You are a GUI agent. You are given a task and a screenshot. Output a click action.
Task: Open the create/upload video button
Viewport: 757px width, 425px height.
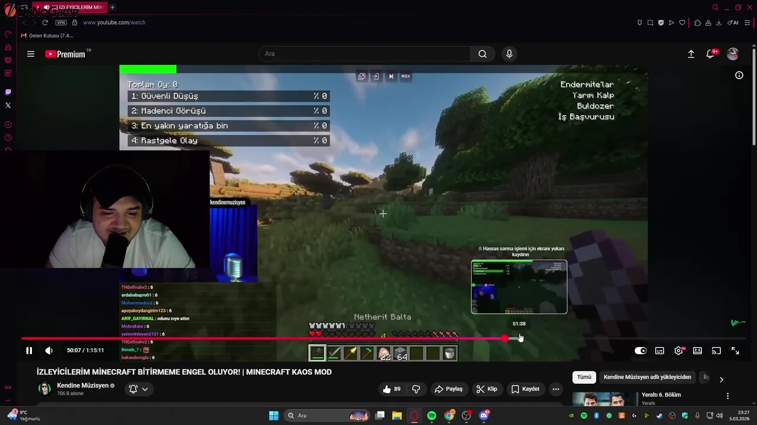[x=691, y=54]
